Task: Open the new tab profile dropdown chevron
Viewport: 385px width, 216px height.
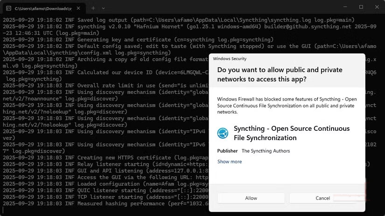Action: click(x=103, y=8)
